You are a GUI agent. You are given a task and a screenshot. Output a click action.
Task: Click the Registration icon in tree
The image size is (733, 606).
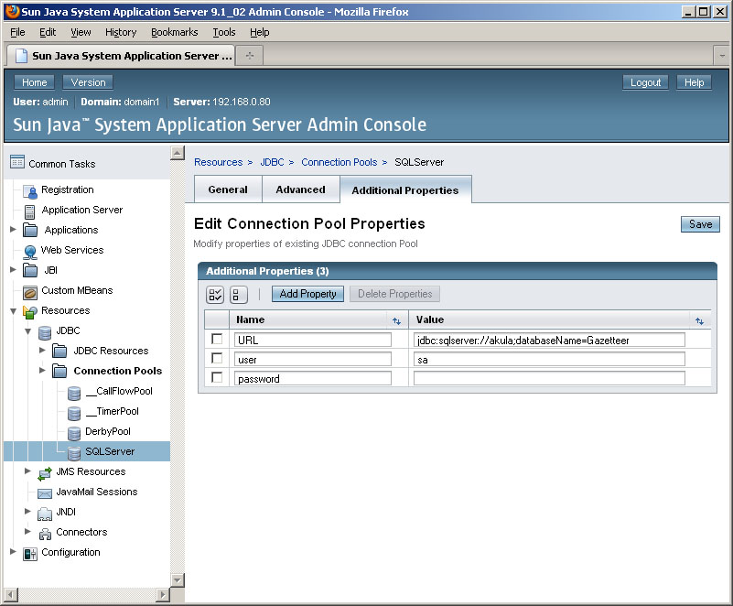click(30, 190)
